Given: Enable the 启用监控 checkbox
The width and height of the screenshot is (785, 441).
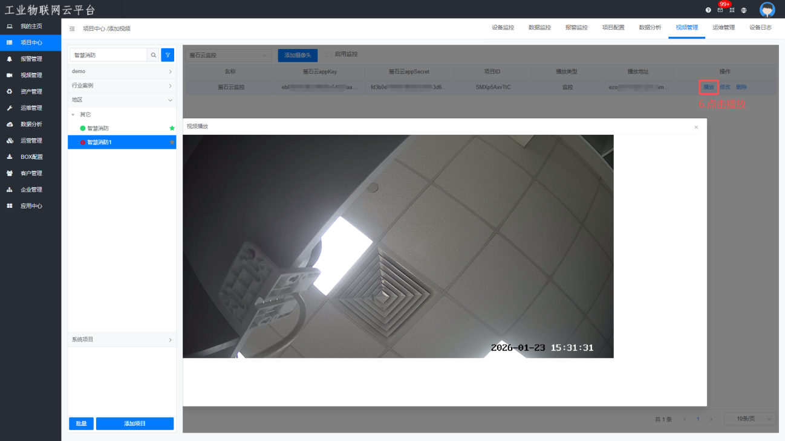Looking at the screenshot, I should point(329,54).
